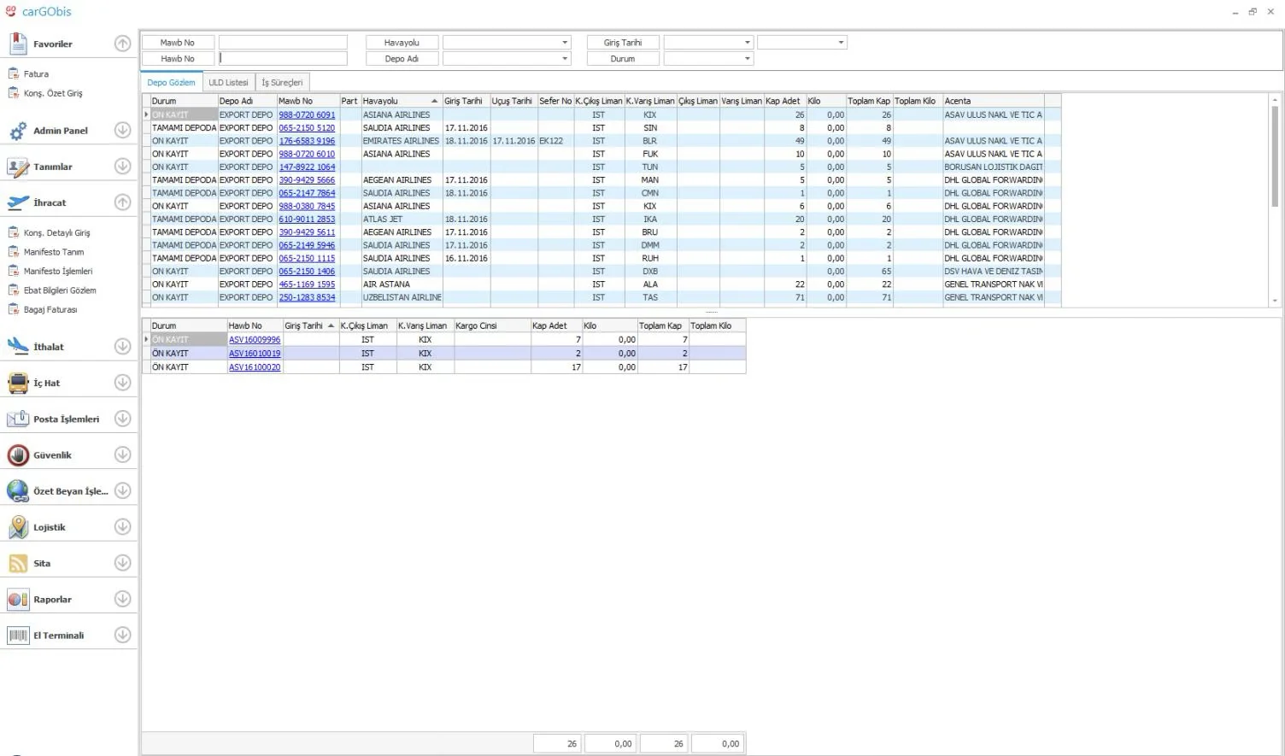Click the Lojistik map pin icon
Viewport: 1285px width, 756px height.
click(x=18, y=527)
